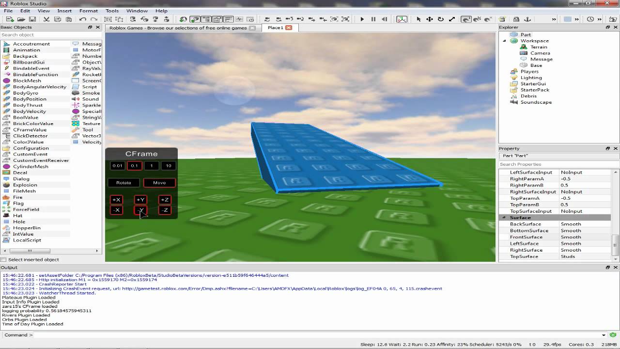Click the Copy toolbar icon
Image resolution: width=620 pixels, height=349 pixels.
tap(58, 19)
